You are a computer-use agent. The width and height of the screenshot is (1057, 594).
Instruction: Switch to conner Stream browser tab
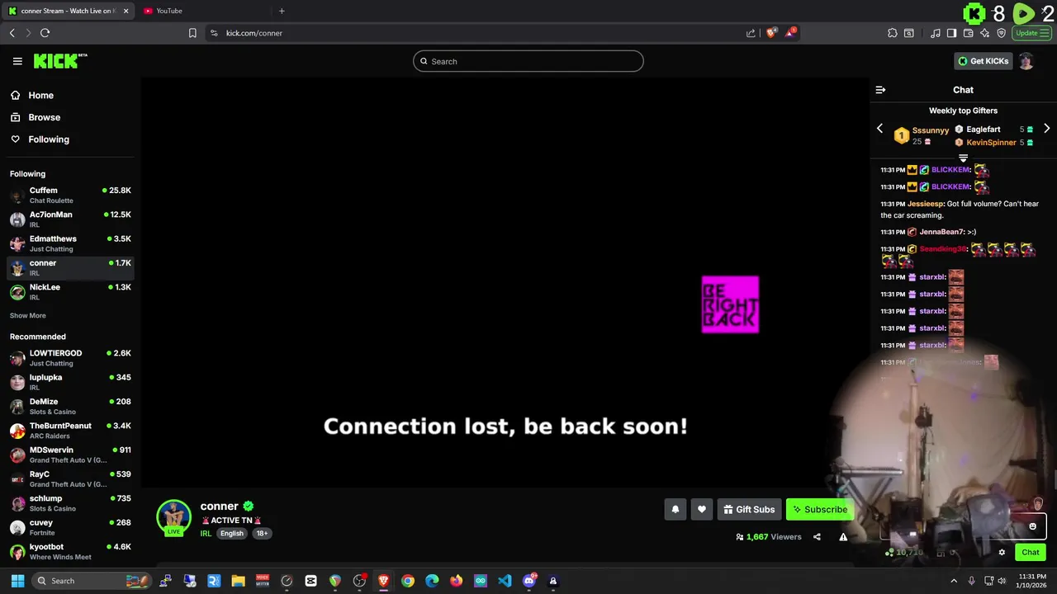click(x=68, y=11)
